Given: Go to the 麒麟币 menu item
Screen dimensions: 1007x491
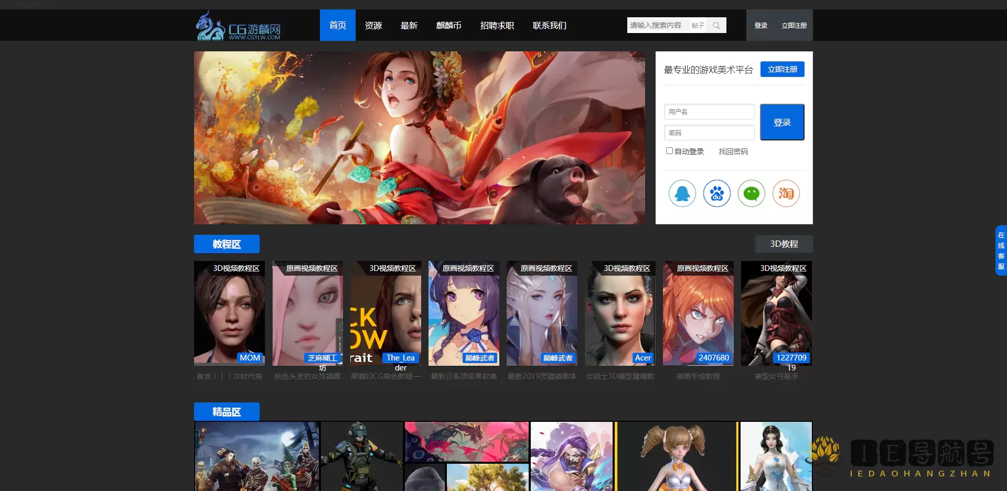Looking at the screenshot, I should coord(448,26).
